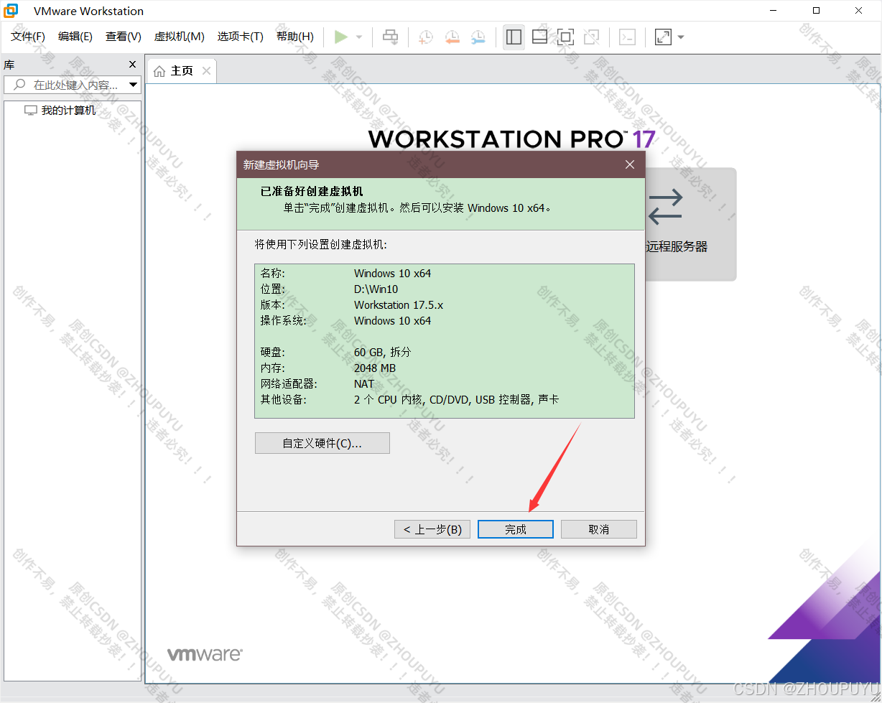This screenshot has height=703, width=882.
Task: Close the 库 library panel
Action: click(x=132, y=65)
